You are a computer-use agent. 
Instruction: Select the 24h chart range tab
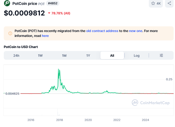point(16,56)
